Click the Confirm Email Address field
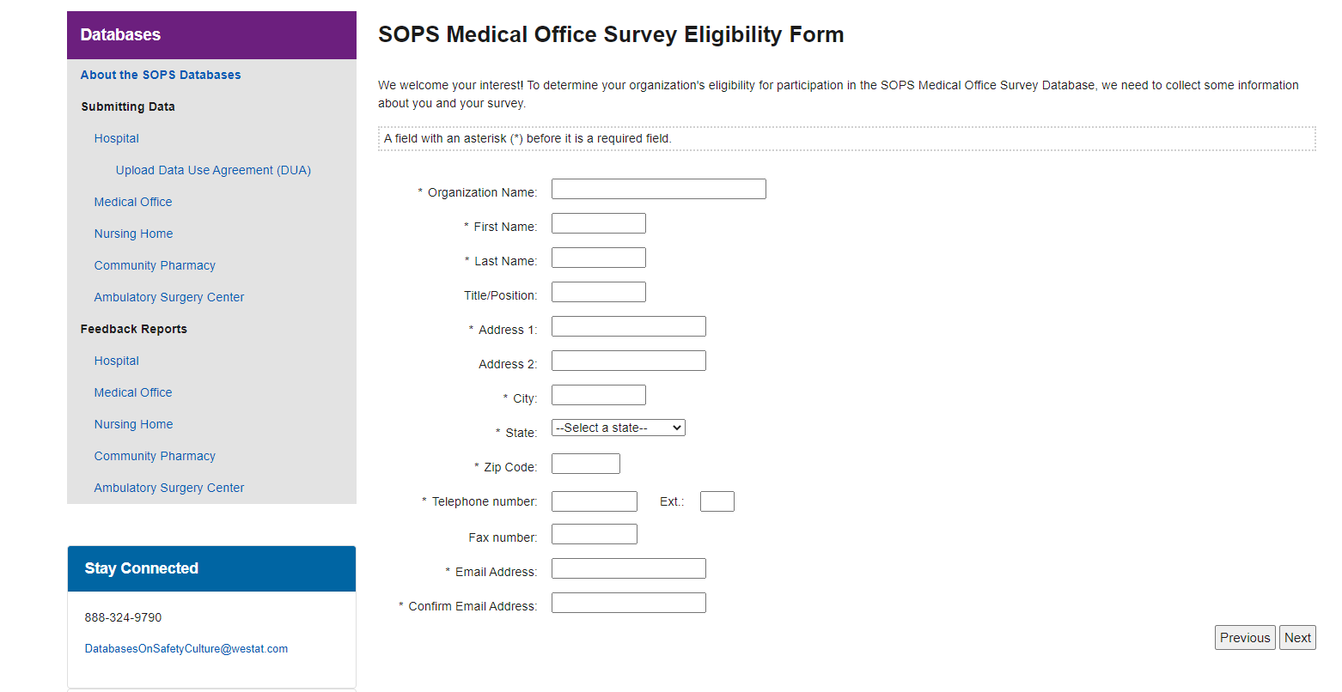1342x692 pixels. pos(628,603)
